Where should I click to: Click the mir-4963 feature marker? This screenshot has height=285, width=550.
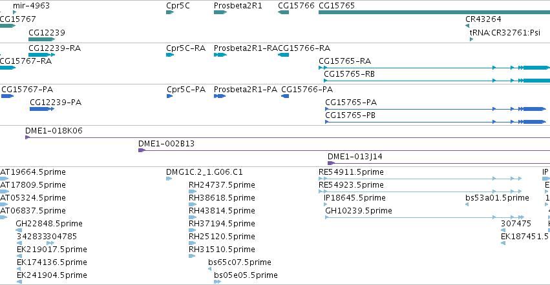coord(15,12)
